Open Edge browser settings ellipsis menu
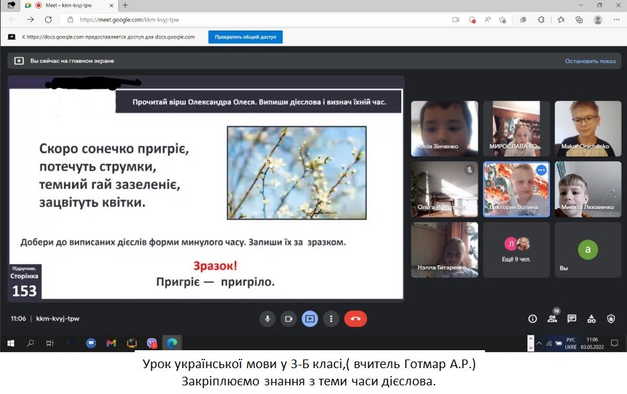 (615, 20)
